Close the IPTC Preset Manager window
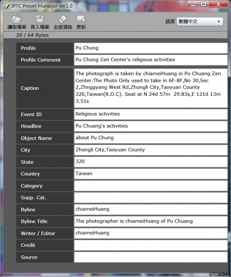Image resolution: width=231 pixels, height=277 pixels. coord(218,4)
